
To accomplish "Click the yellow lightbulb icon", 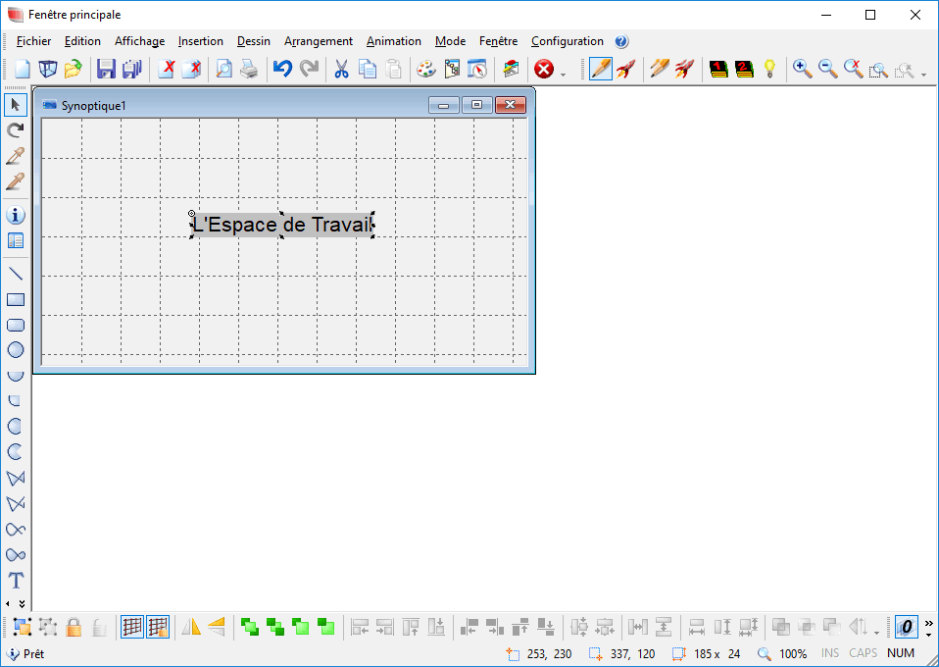I will [769, 69].
